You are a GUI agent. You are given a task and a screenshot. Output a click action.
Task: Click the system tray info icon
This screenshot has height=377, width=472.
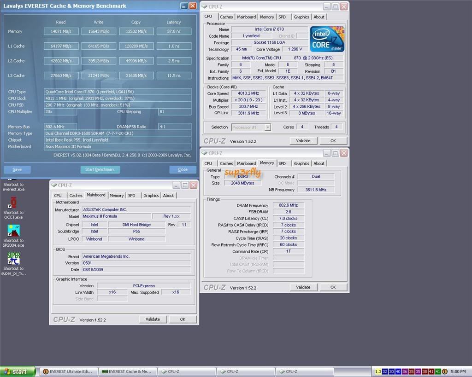tap(445, 371)
